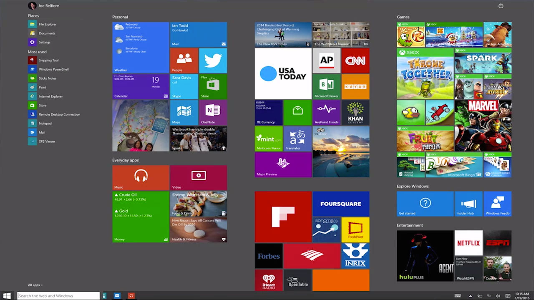Launch Skype from the Personal tiles

point(184,86)
